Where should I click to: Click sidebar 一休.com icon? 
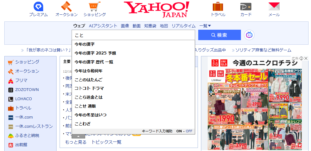10,117
